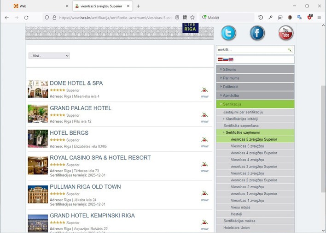
Task: Open Grand Palace Hotel www link
Action: click(204, 121)
